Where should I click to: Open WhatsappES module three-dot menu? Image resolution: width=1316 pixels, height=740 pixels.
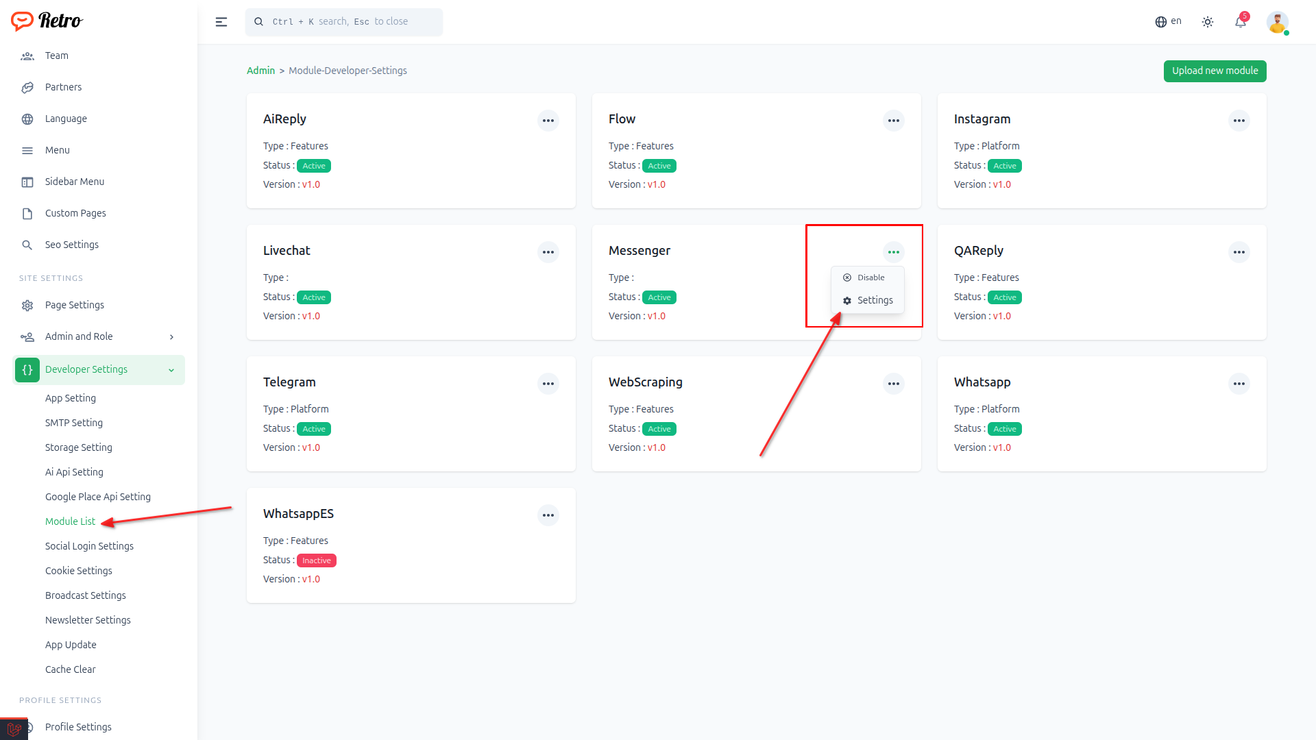coord(548,515)
